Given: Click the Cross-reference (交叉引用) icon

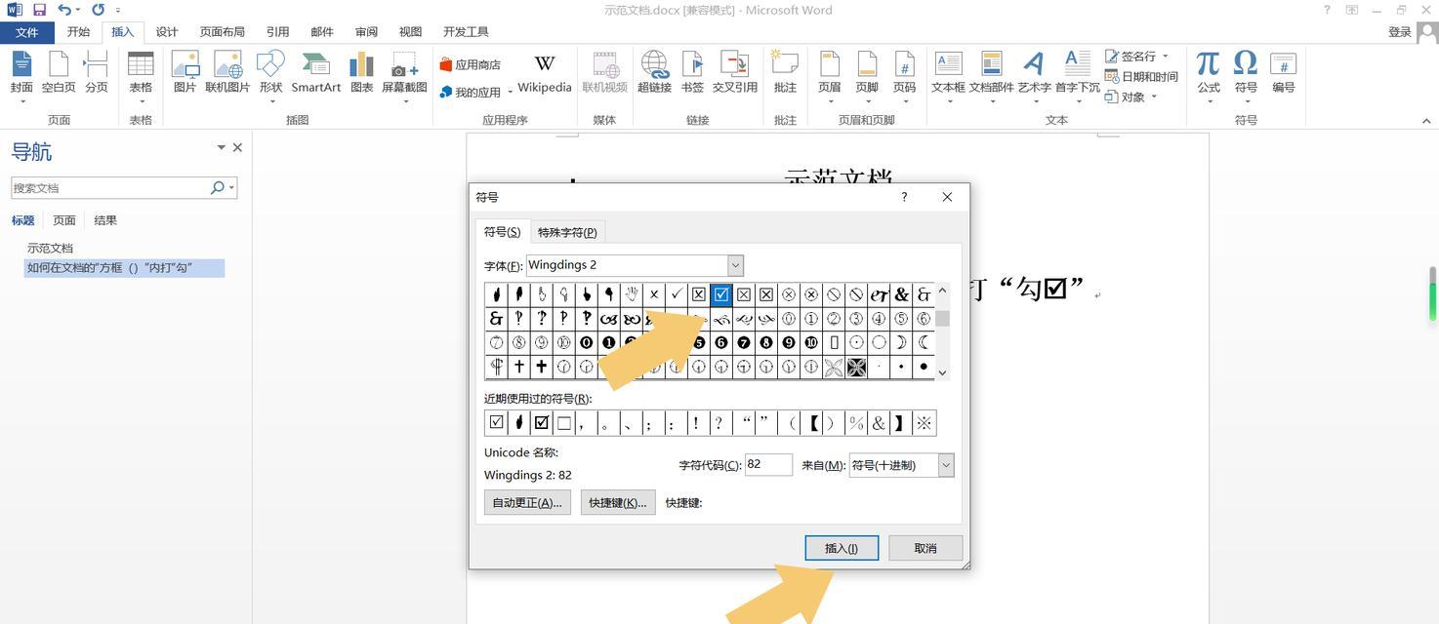Looking at the screenshot, I should (735, 65).
